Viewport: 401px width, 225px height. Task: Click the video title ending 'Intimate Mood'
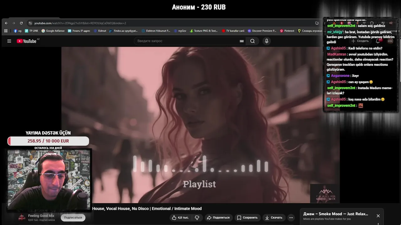(147, 208)
